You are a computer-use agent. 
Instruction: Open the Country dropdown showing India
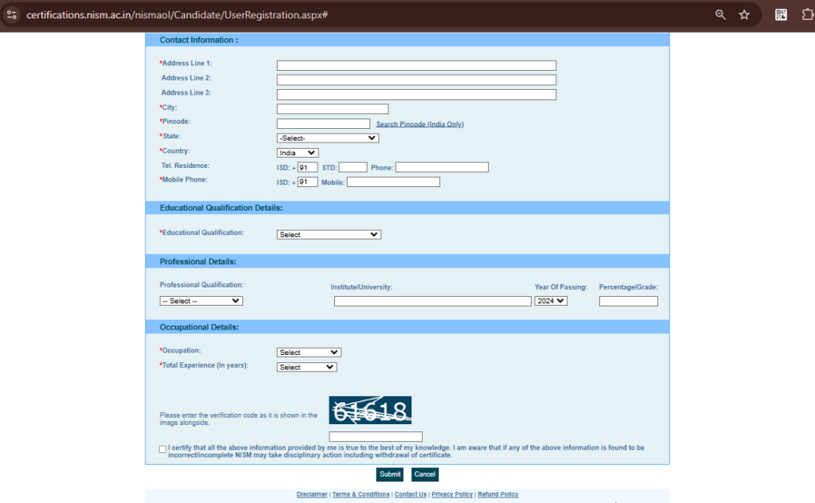pyautogui.click(x=298, y=153)
